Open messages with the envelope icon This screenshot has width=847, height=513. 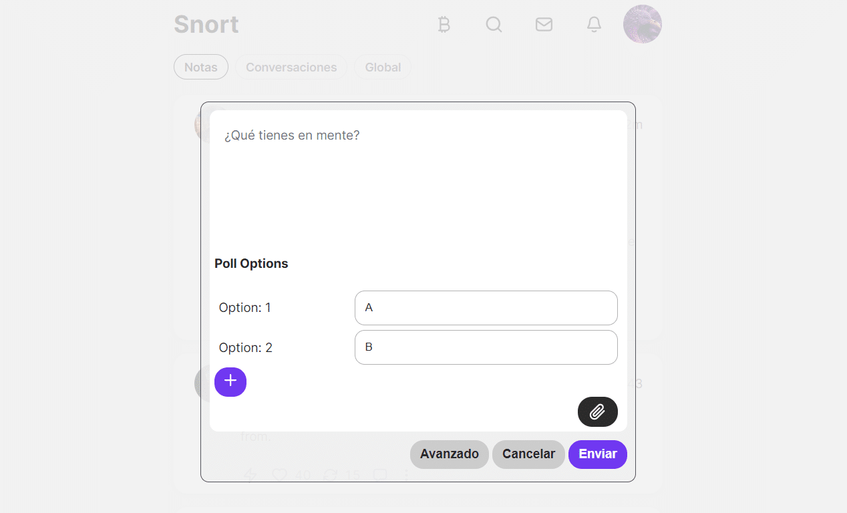544,25
